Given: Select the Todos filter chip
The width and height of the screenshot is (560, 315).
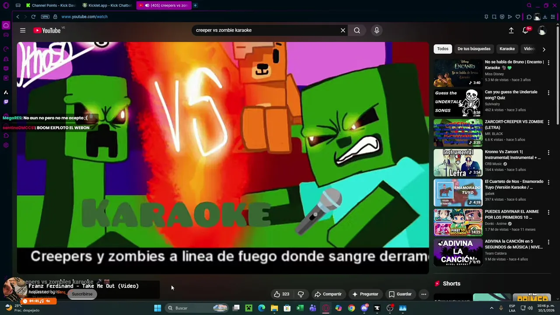Looking at the screenshot, I should [x=443, y=49].
